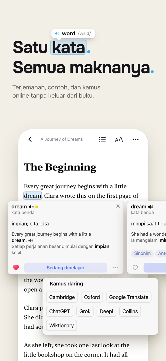Tap the 'word' pronunciation tooltip text
166x361 pixels.
68,33
